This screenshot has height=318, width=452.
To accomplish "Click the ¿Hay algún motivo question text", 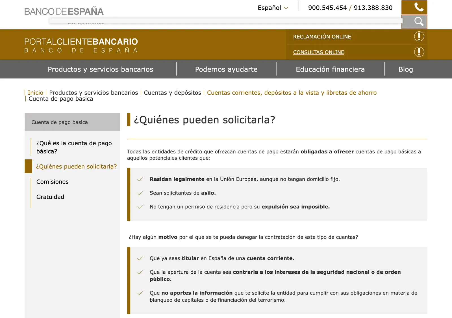I will 243,237.
